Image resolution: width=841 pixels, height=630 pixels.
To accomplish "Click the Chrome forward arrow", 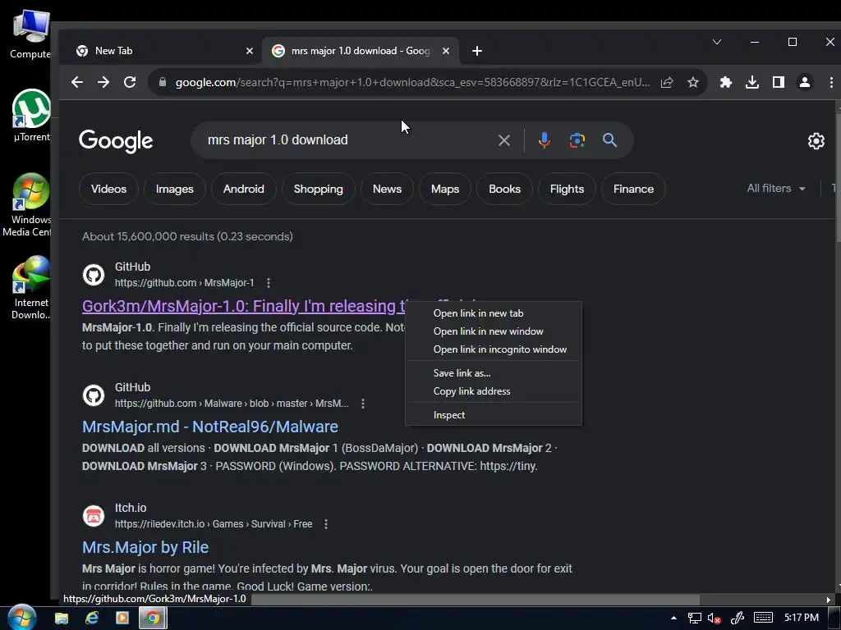I will point(103,83).
